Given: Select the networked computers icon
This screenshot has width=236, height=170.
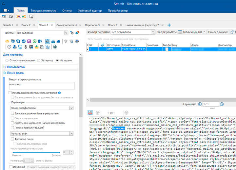Looking at the screenshot, I should (48, 47).
